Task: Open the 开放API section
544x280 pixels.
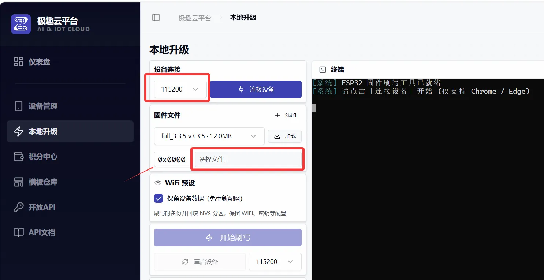Action: click(70, 207)
